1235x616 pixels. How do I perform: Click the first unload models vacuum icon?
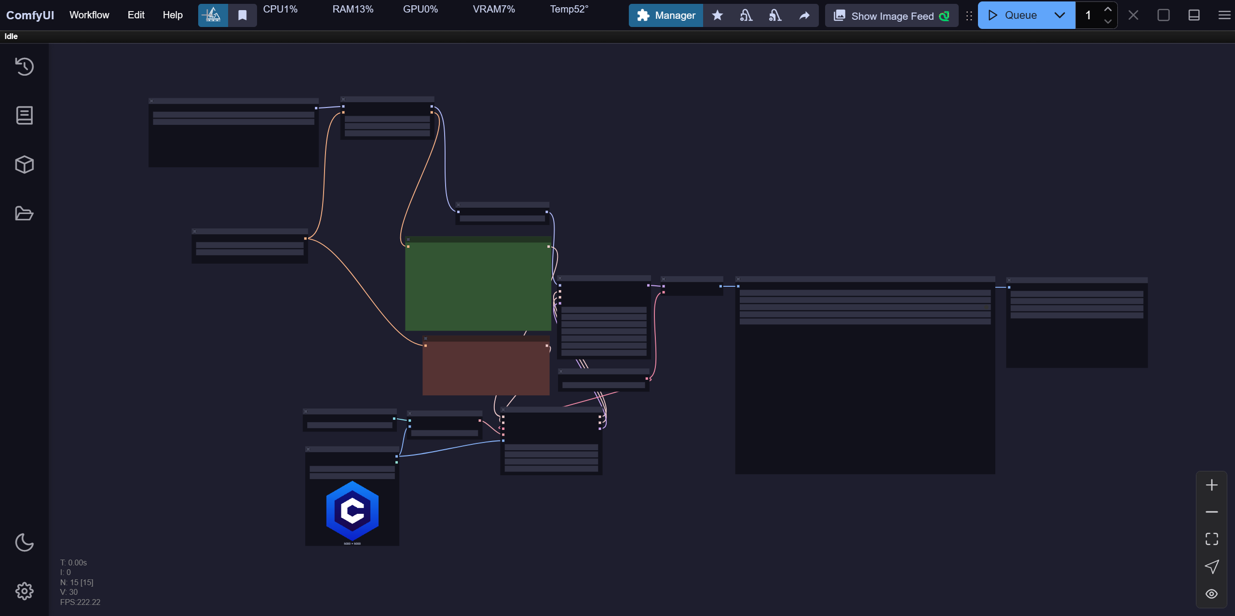pyautogui.click(x=746, y=15)
